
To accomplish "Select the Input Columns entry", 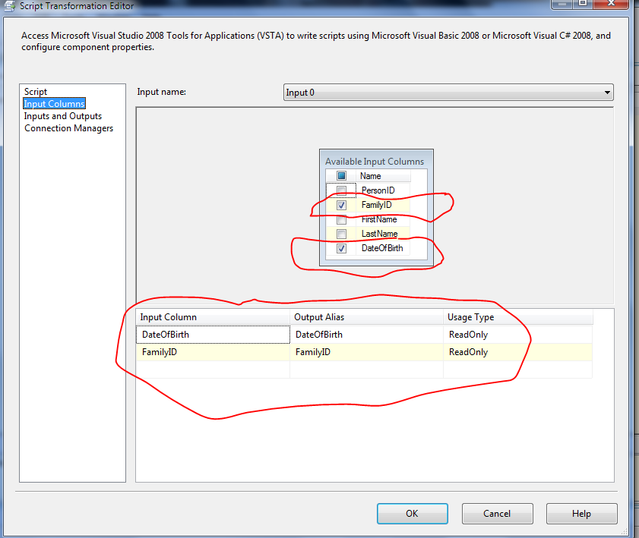I will pos(54,103).
